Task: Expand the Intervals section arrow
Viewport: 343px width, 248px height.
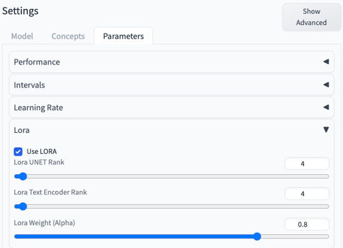Action: 326,85
